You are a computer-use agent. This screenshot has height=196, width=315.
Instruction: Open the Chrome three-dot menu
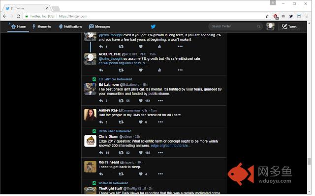pyautogui.click(x=307, y=16)
